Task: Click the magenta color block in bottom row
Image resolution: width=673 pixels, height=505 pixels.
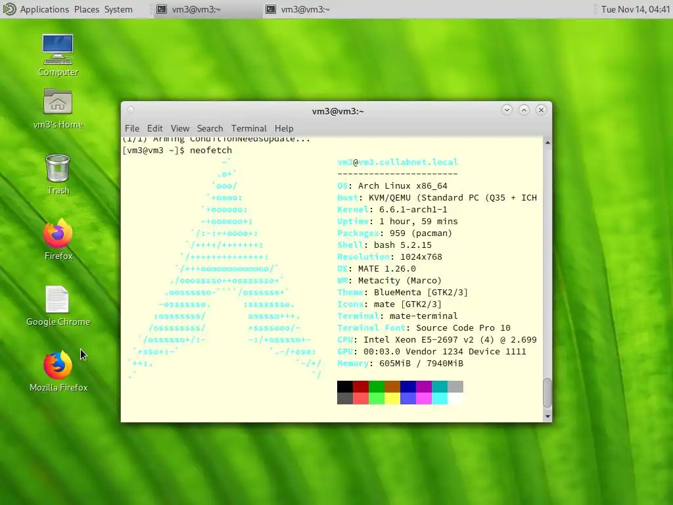Action: click(x=424, y=398)
